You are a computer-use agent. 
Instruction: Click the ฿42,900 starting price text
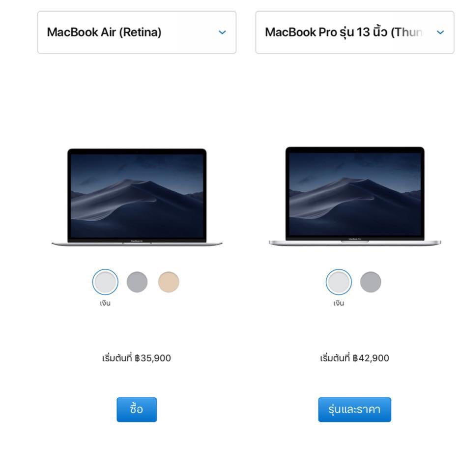point(371,358)
